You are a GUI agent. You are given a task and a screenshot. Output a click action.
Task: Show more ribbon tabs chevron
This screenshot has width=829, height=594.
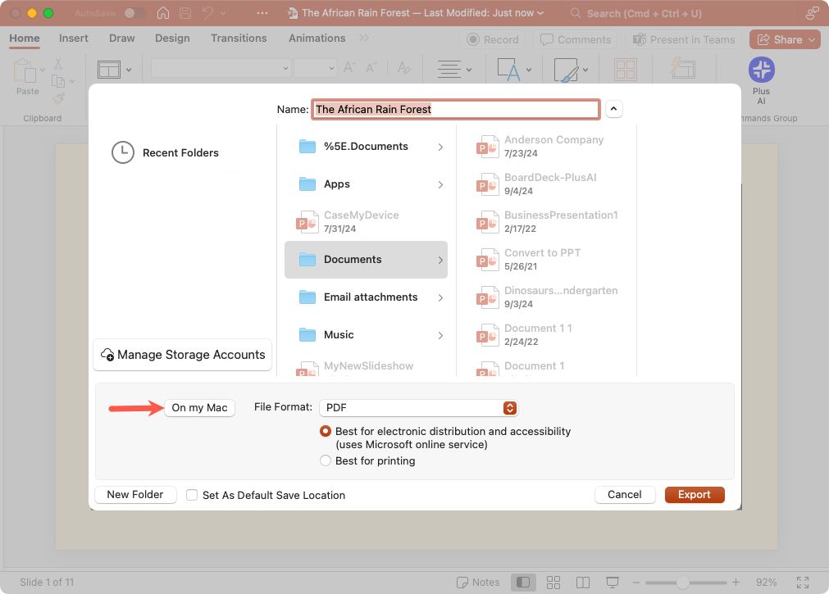(364, 38)
